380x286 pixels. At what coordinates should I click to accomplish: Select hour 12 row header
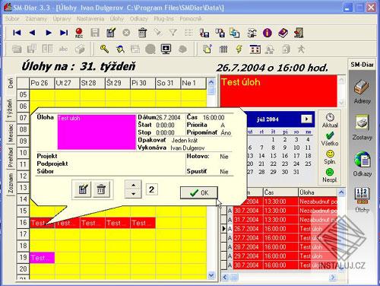(23, 176)
